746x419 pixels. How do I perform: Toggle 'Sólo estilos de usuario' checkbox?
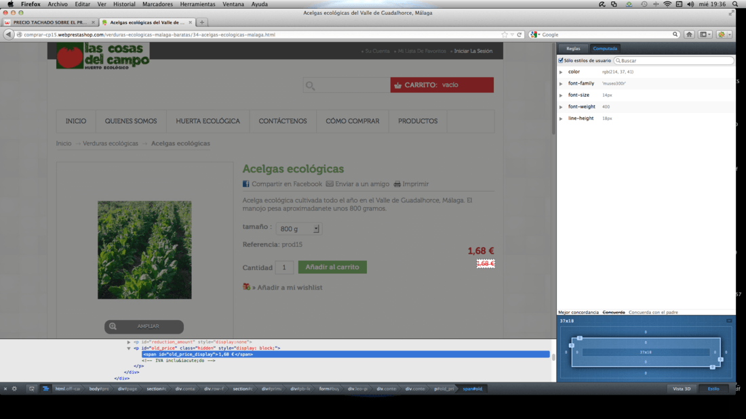pyautogui.click(x=560, y=60)
